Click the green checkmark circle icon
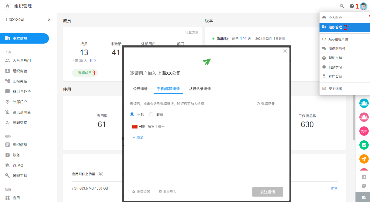Image resolution: width=370 pixels, height=202 pixels. point(364,145)
